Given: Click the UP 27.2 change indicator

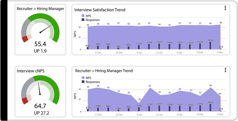Looking at the screenshot, I should click(40, 113).
